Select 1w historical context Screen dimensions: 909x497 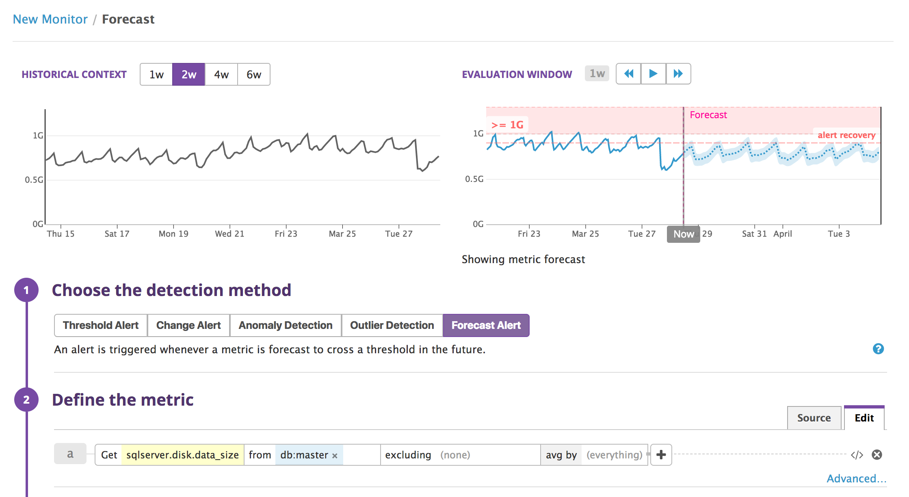pyautogui.click(x=156, y=74)
